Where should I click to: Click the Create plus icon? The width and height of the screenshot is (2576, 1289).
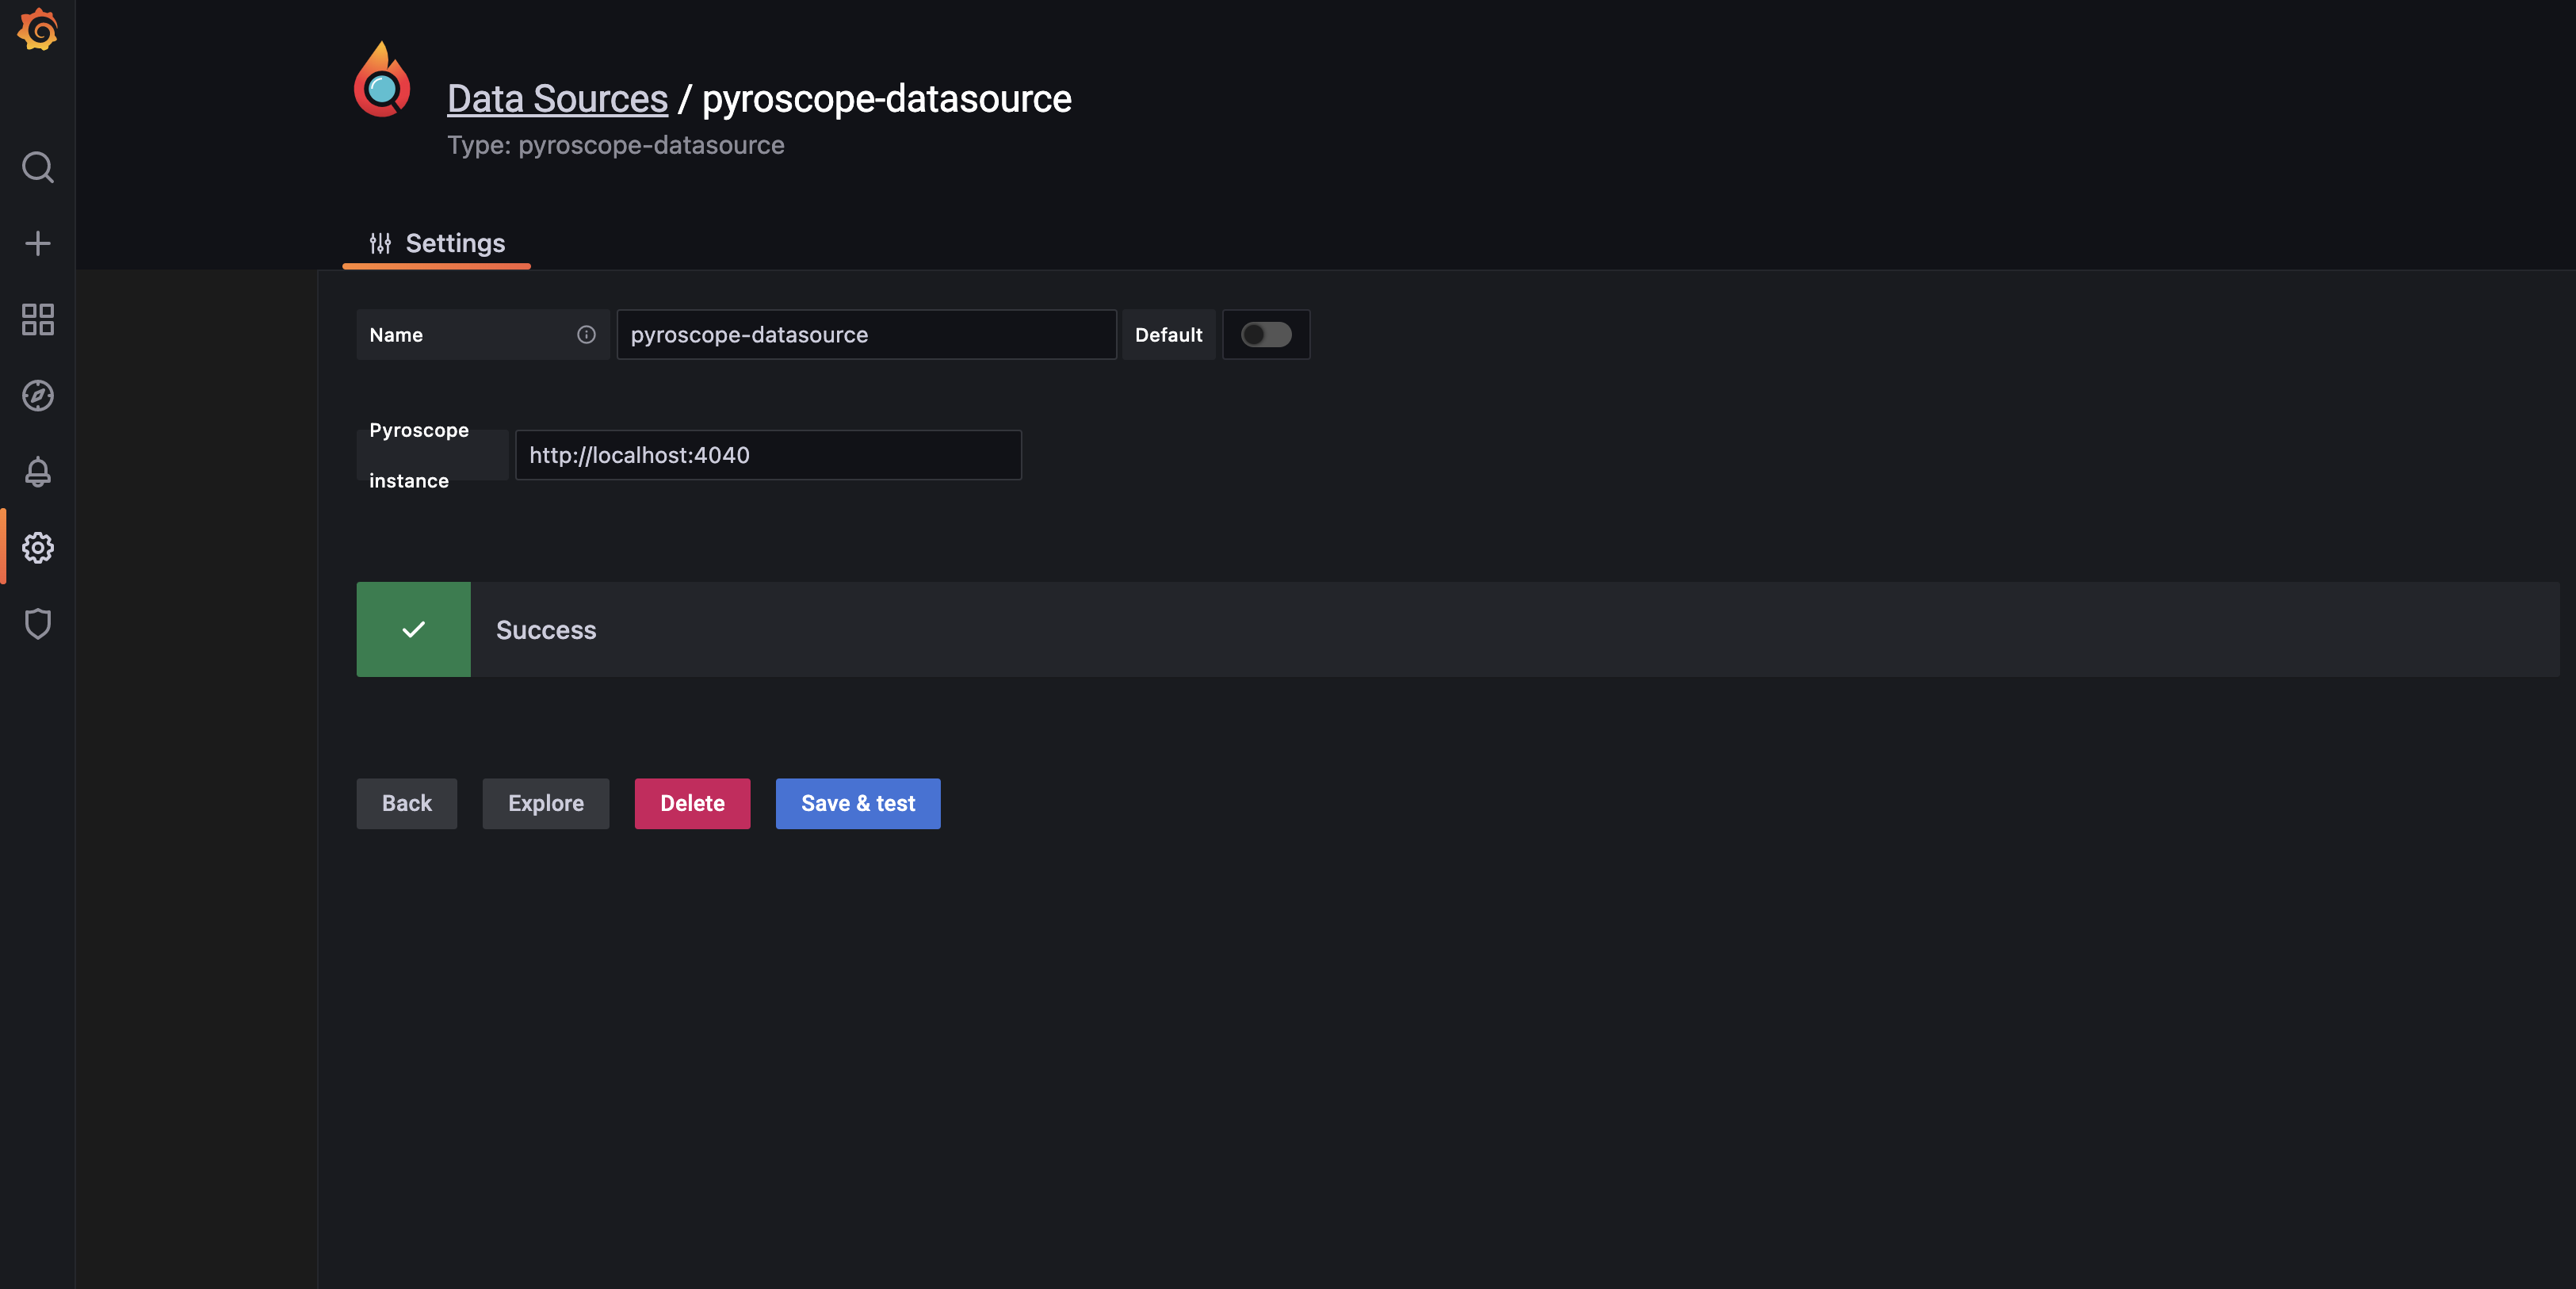(x=37, y=243)
